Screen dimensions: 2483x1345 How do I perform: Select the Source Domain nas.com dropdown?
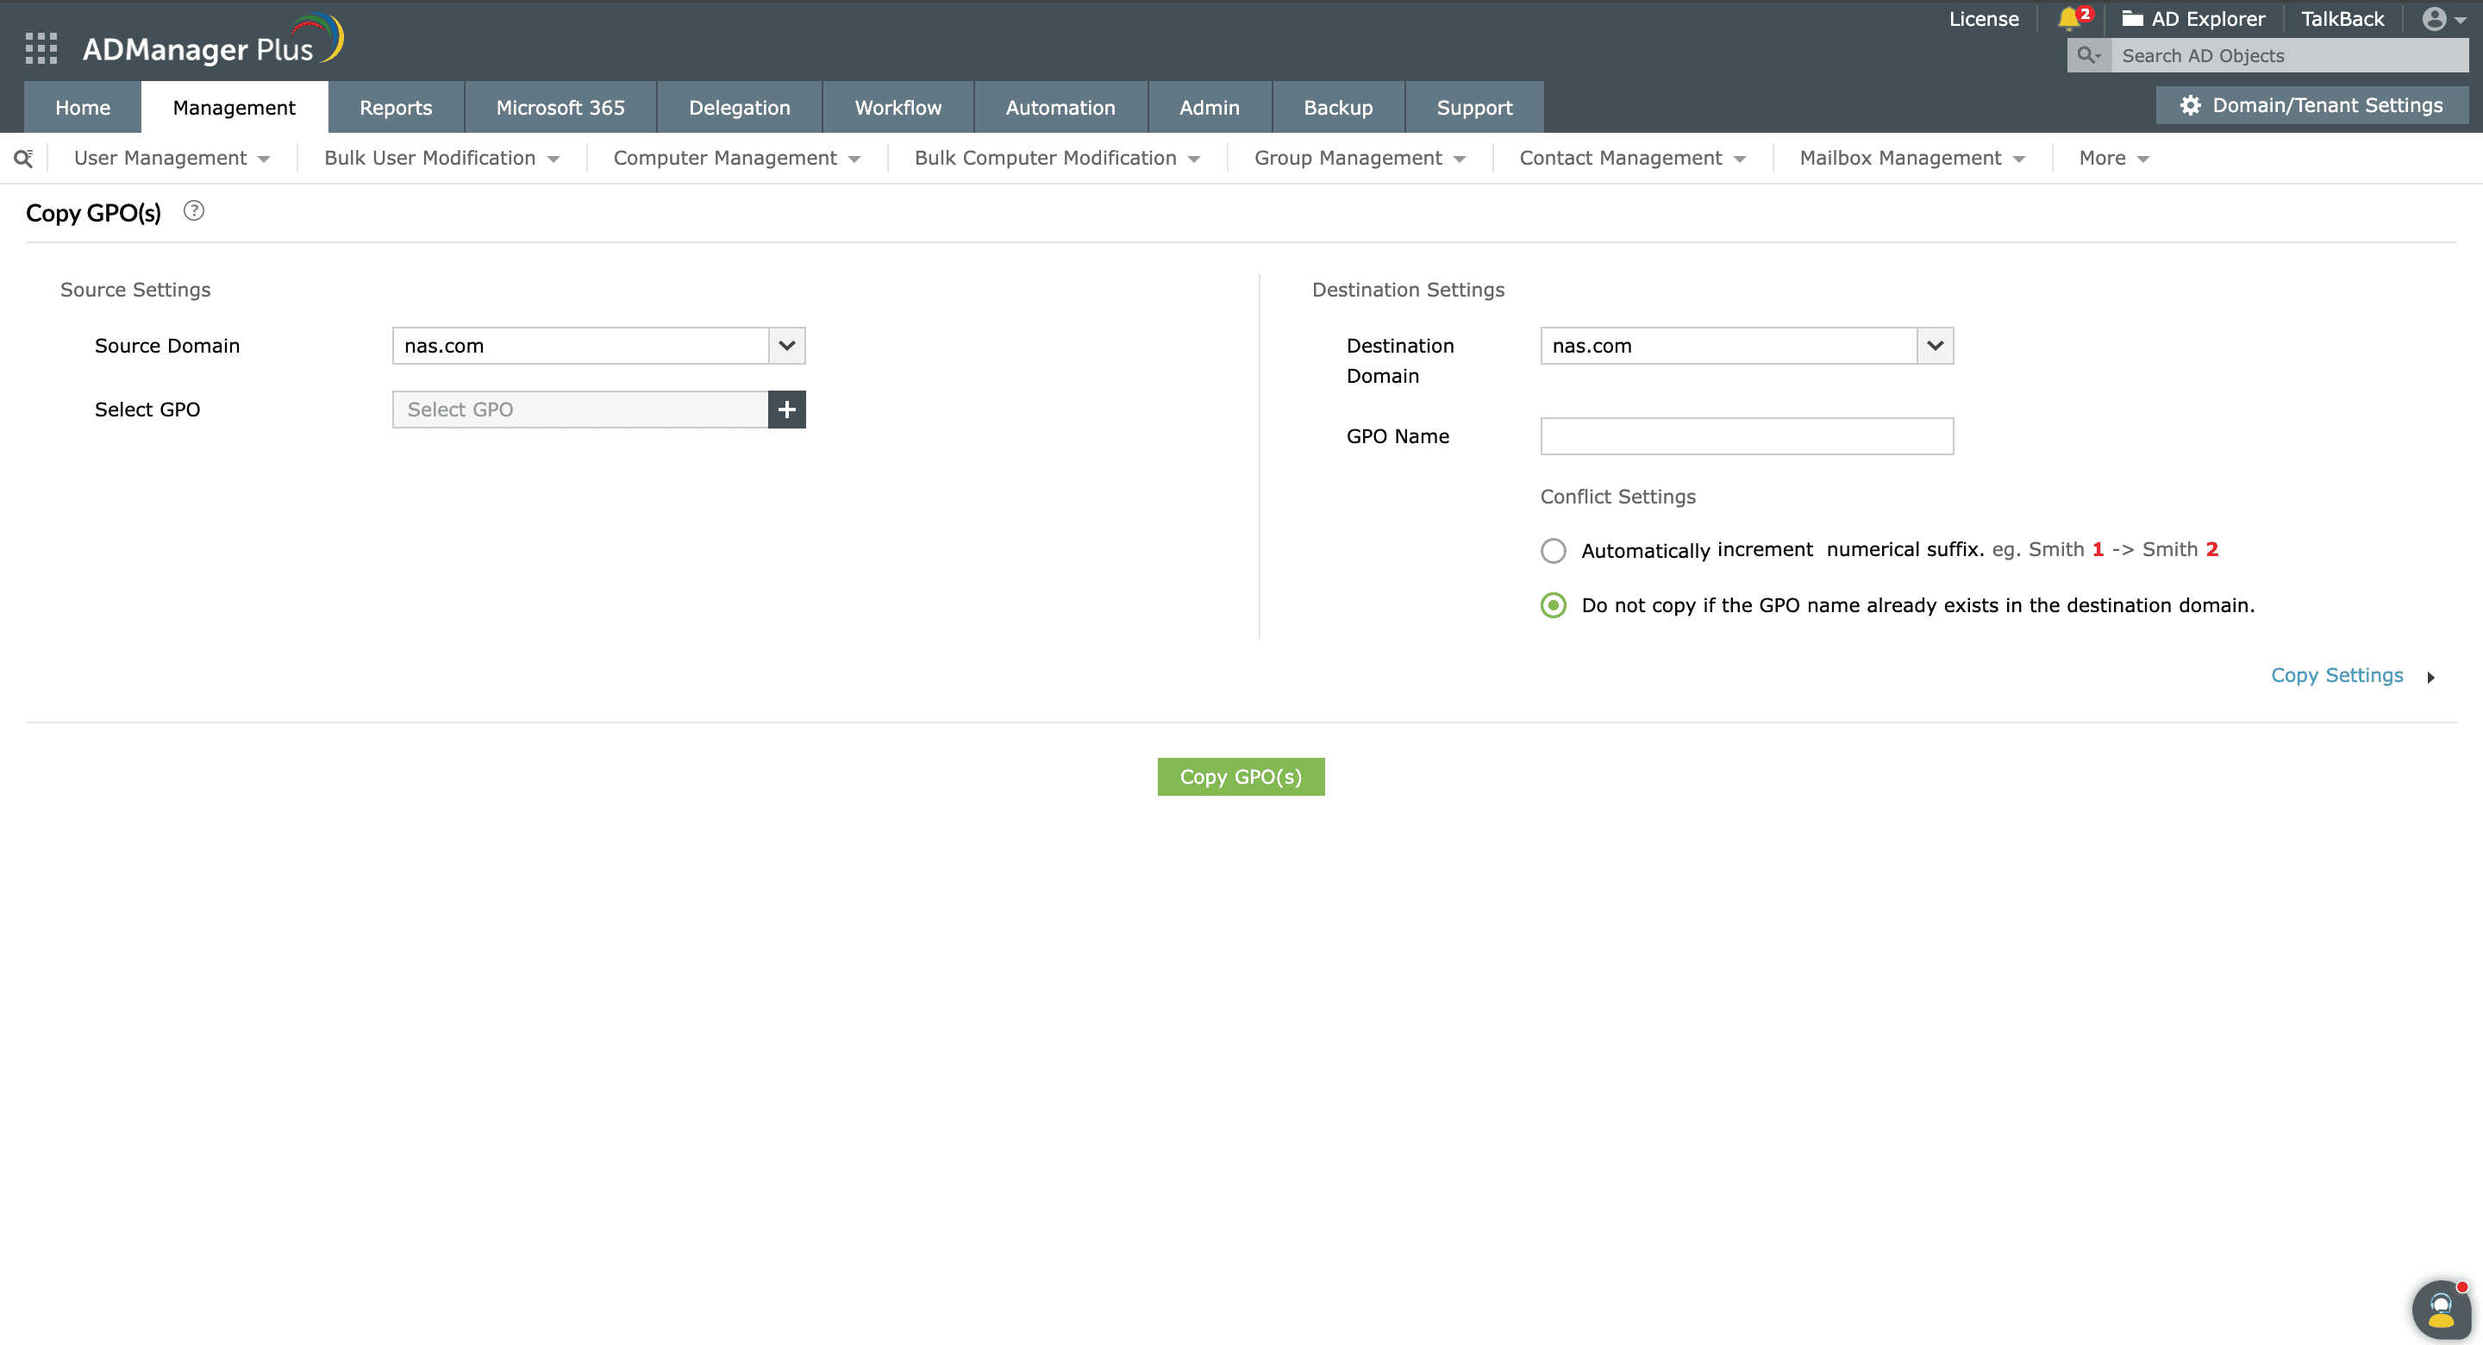(x=597, y=347)
